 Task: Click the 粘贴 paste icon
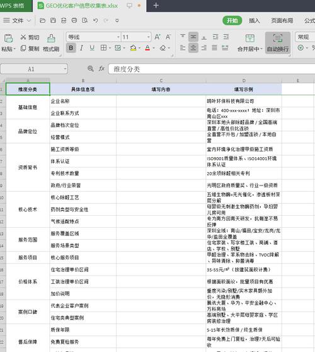coord(8,38)
